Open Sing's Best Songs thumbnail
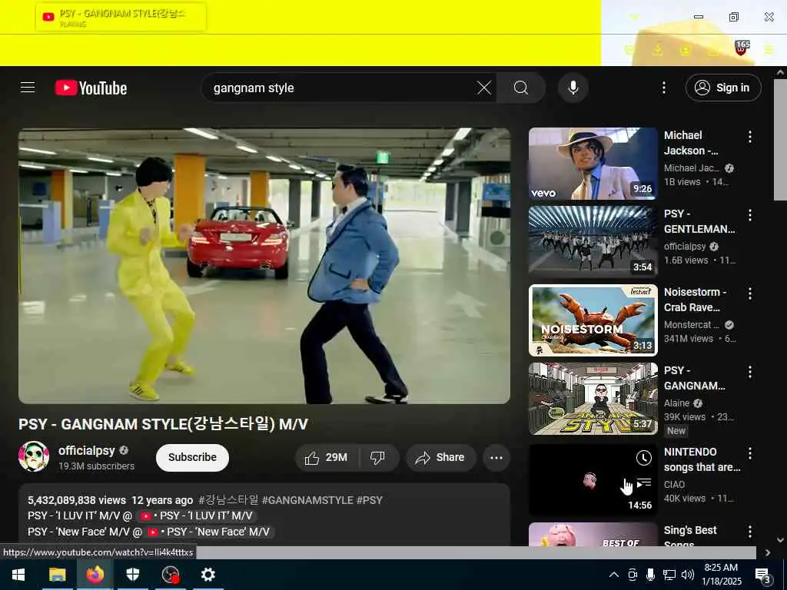The image size is (787, 590). click(593, 534)
